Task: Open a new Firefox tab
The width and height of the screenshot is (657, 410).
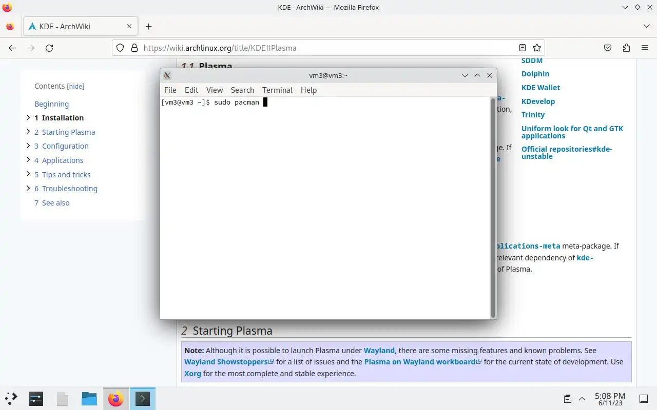Action: pos(148,26)
